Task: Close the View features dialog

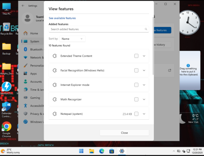Action: (x=124, y=133)
